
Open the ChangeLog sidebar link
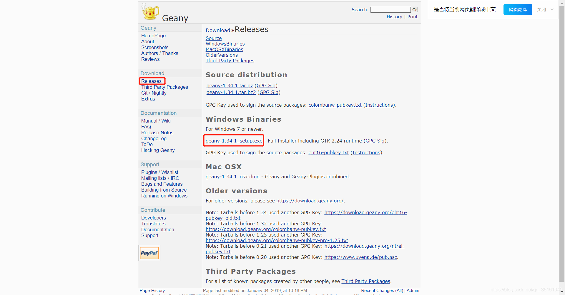coord(154,138)
